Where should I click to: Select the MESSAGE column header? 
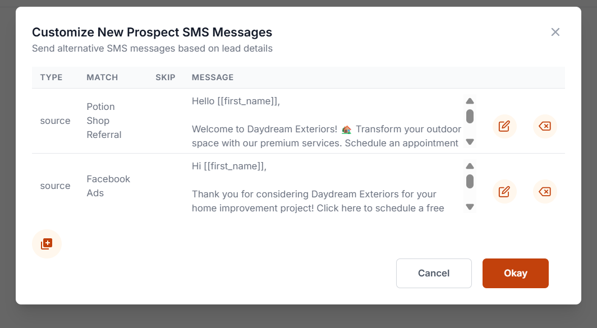212,77
